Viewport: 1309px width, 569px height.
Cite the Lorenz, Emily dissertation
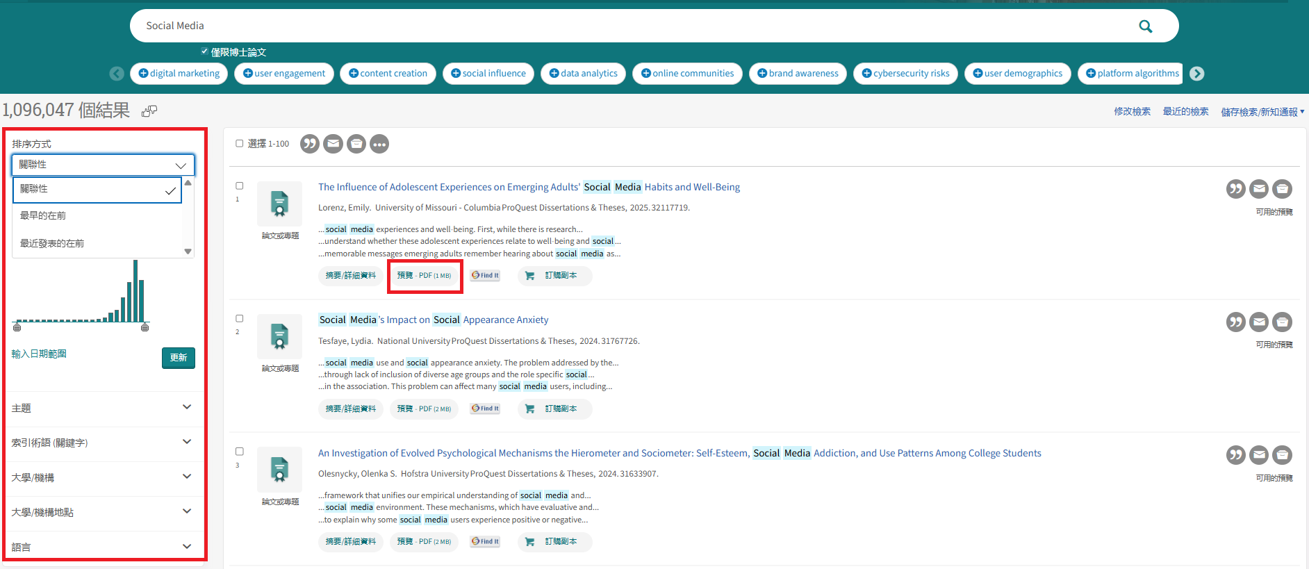[1236, 189]
